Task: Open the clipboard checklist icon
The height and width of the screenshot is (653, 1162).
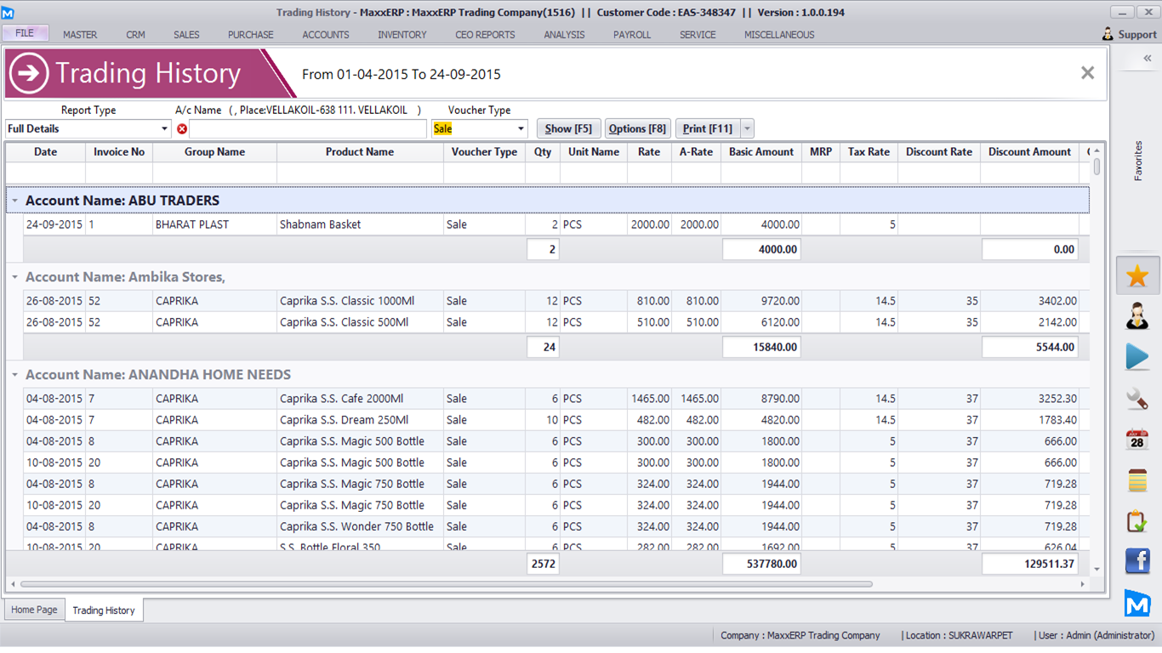Action: [x=1137, y=520]
